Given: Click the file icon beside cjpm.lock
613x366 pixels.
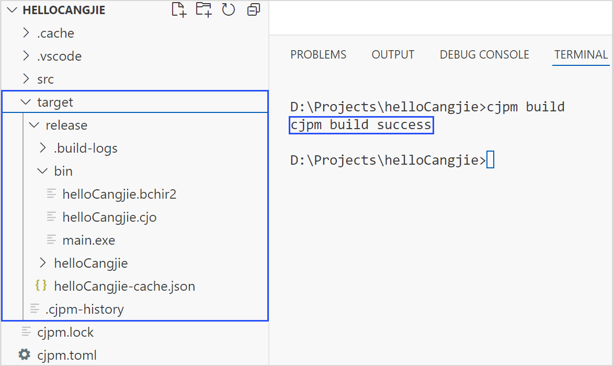Looking at the screenshot, I should pos(26,332).
